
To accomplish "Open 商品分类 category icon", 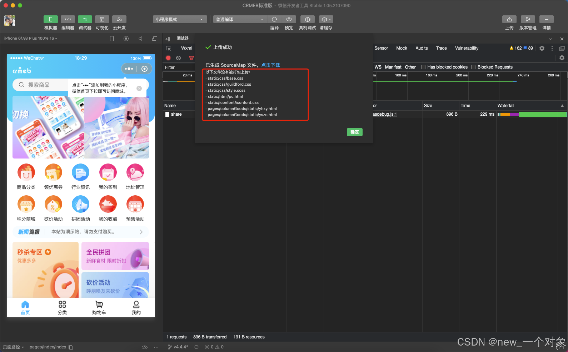I will pos(26,177).
